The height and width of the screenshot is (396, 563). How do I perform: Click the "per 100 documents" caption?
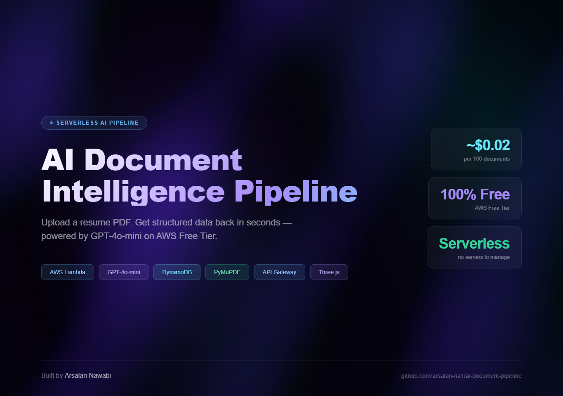487,159
